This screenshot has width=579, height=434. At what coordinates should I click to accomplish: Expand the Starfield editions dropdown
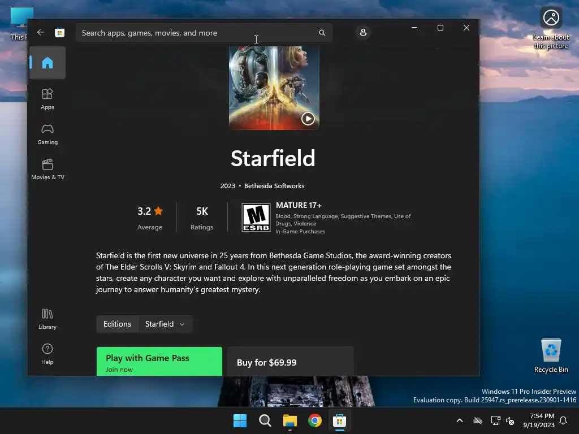[x=166, y=324]
